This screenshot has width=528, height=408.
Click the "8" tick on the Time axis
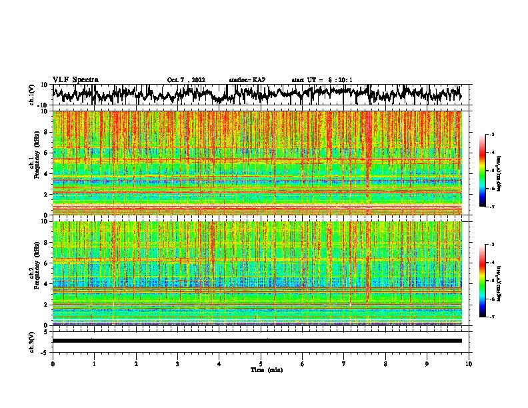click(x=385, y=364)
